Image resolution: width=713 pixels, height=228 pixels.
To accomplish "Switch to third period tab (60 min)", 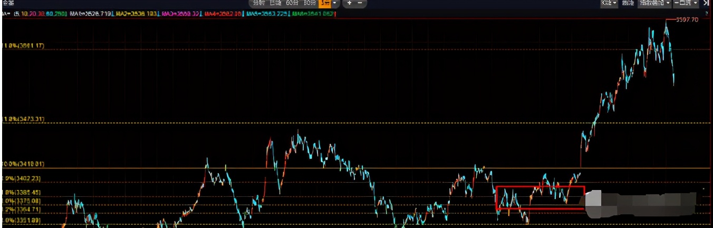I will pos(293,3).
